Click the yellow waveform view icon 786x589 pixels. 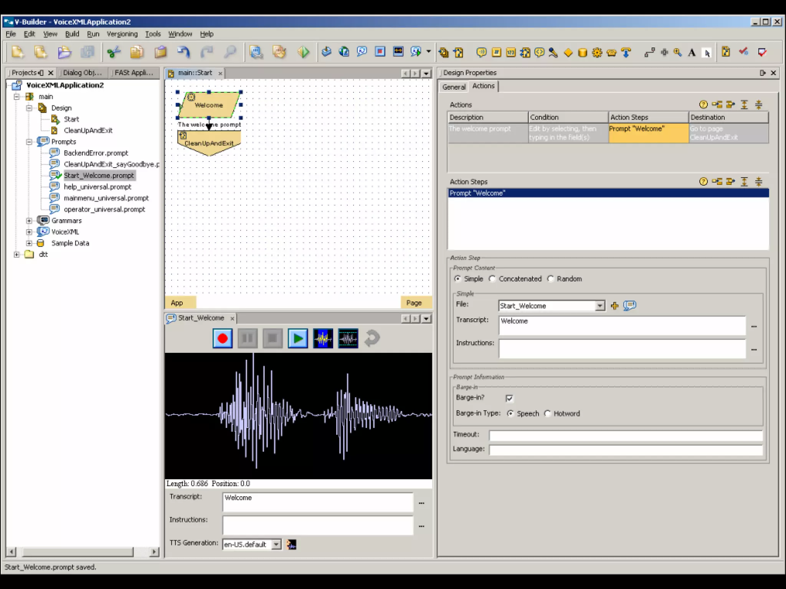[323, 338]
